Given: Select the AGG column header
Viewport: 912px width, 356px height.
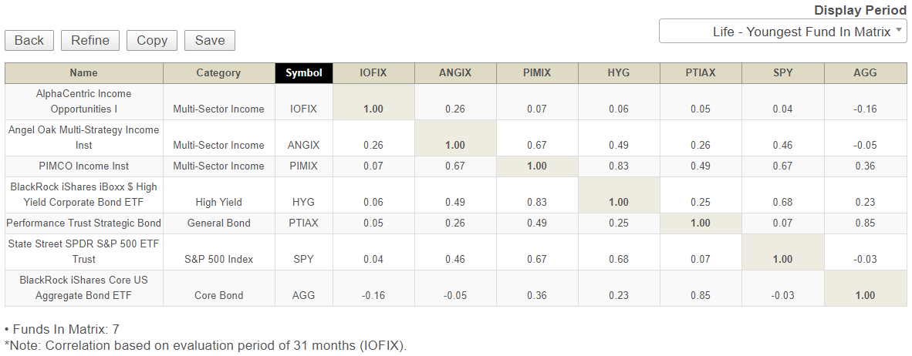Looking at the screenshot, I should click(865, 73).
